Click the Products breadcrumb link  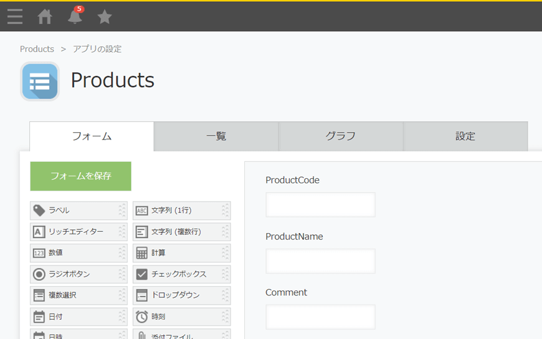(x=37, y=49)
